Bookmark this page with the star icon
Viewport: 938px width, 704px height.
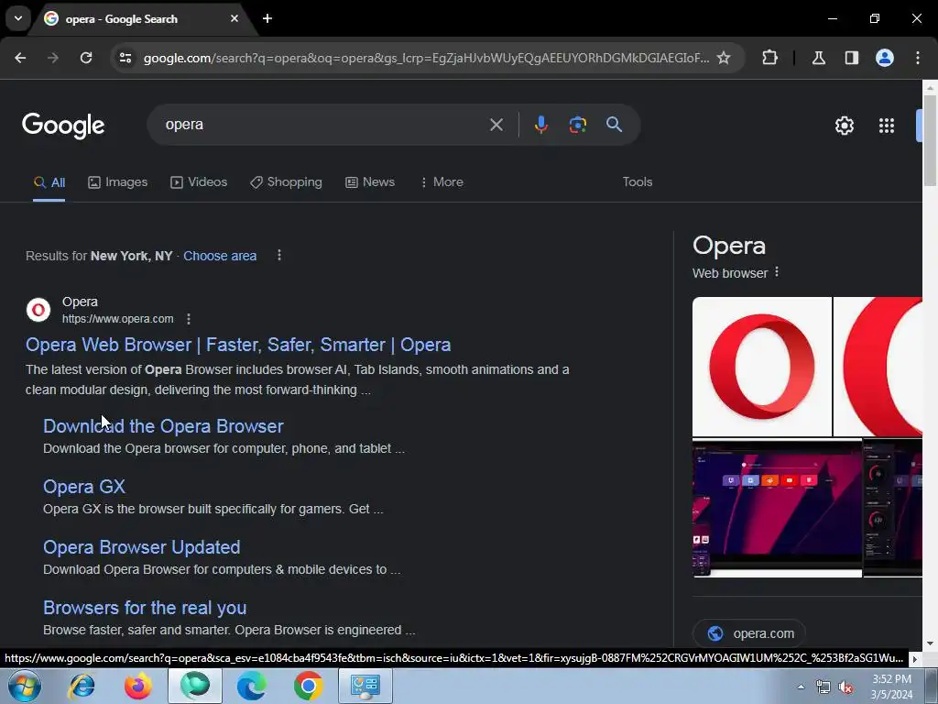point(724,58)
